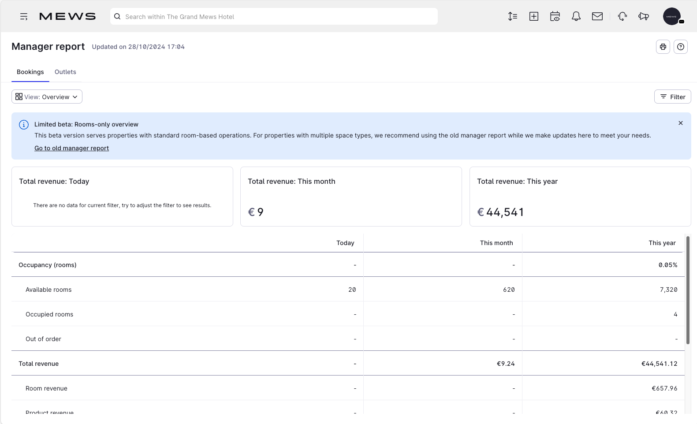Click the plus box create icon
This screenshot has width=697, height=424.
[533, 17]
